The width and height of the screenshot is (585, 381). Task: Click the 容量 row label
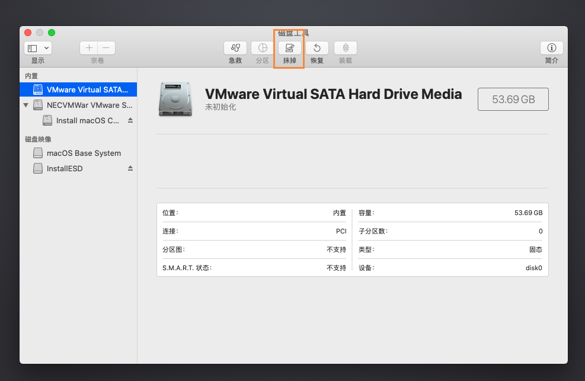click(x=366, y=213)
